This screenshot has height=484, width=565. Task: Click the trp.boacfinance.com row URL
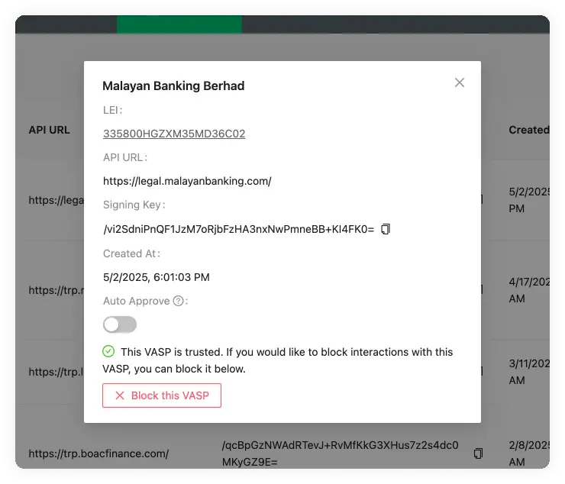pyautogui.click(x=98, y=453)
